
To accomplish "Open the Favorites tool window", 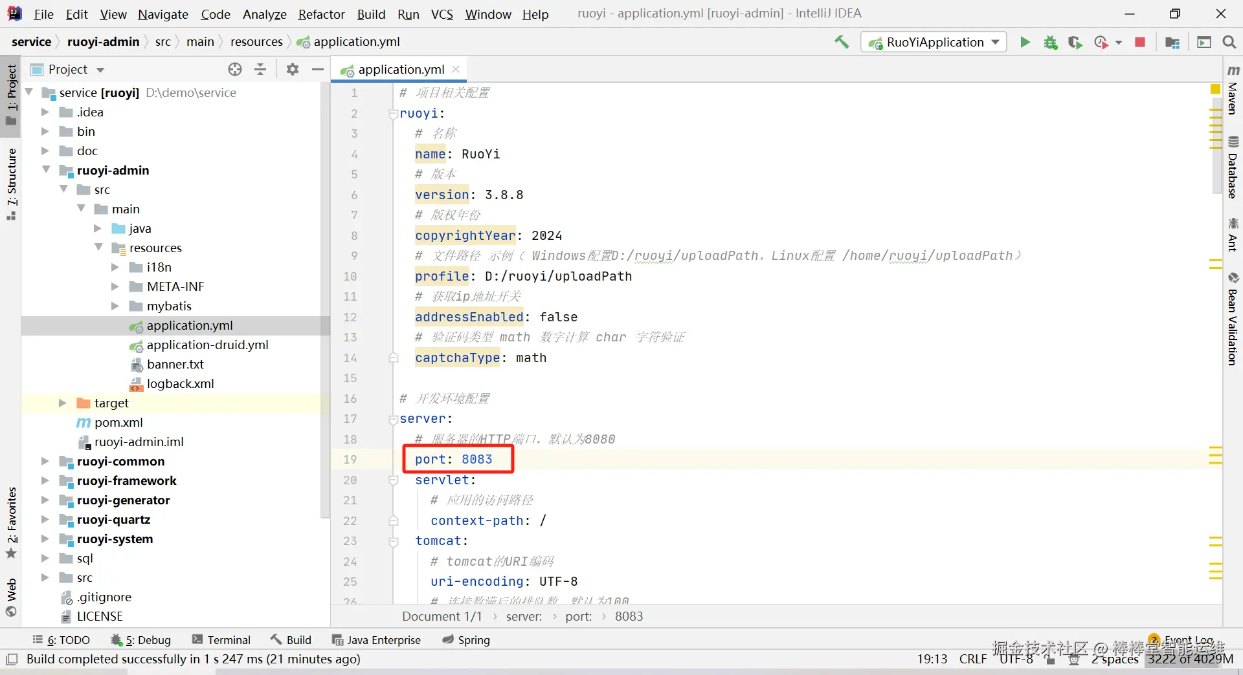I will pos(11,522).
